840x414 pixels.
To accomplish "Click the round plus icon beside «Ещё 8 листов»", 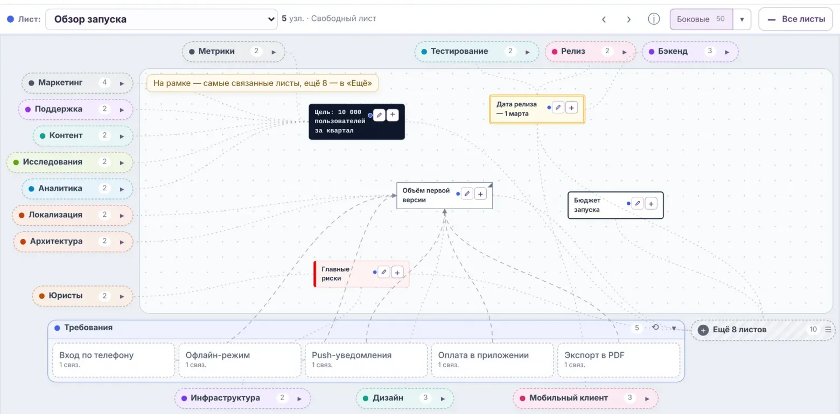I will [x=703, y=330].
